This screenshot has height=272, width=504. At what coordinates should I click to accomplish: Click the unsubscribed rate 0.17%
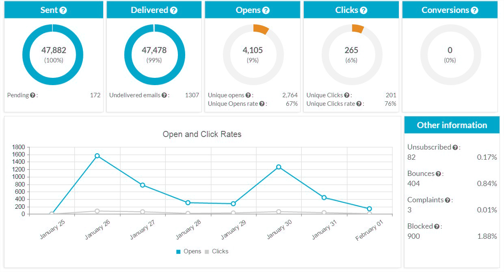487,157
